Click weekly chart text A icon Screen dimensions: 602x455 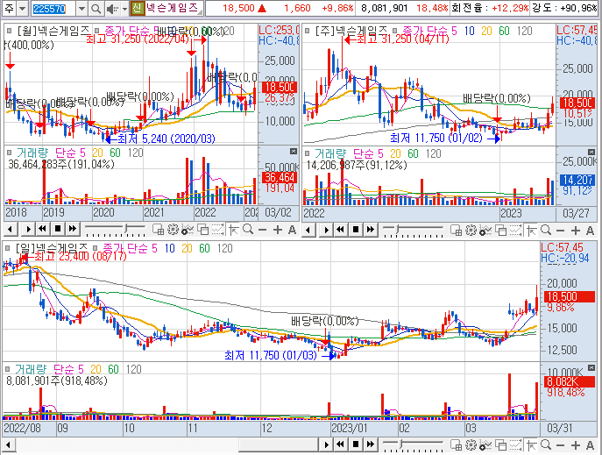click(590, 231)
